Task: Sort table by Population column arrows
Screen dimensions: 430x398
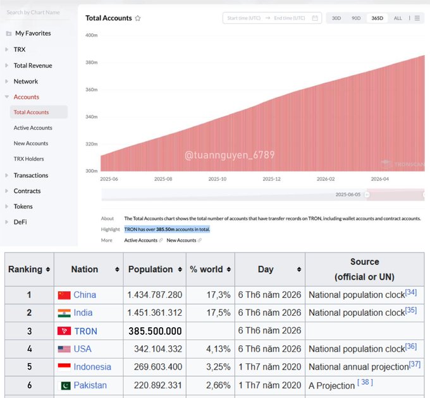Action: tap(180, 270)
